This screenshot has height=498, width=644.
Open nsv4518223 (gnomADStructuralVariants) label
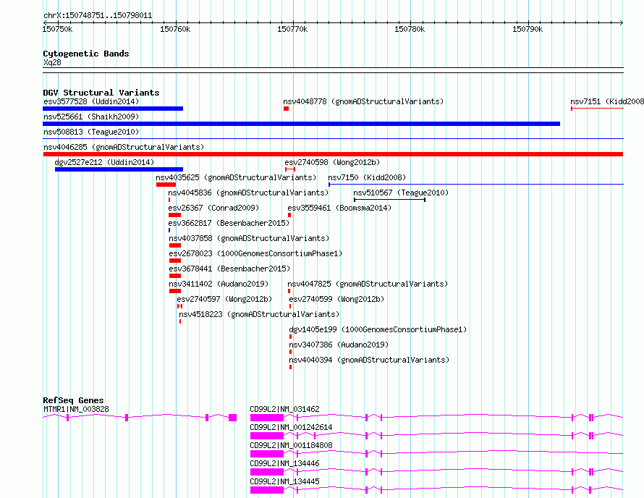[x=259, y=314]
